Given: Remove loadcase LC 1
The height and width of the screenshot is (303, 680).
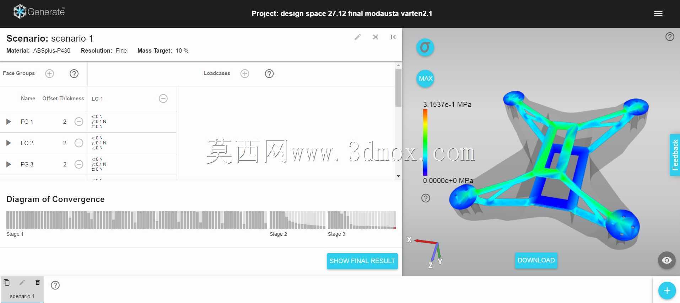Looking at the screenshot, I should [x=163, y=99].
